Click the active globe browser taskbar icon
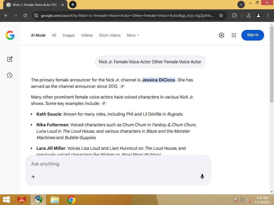 click(x=38, y=200)
